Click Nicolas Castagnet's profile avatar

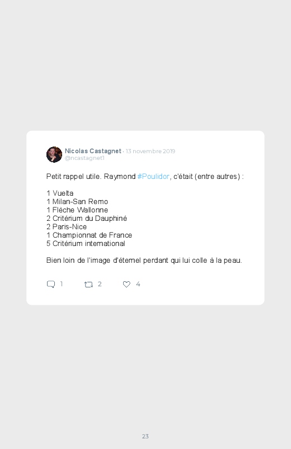coord(54,155)
